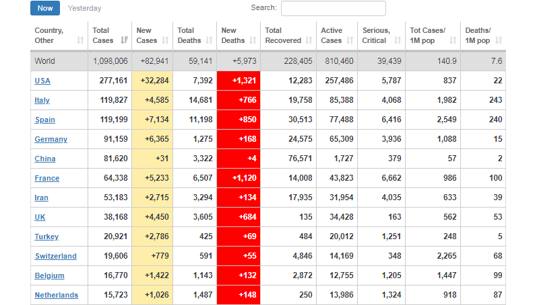Sort by Serious, Critical arrows icon
Viewport: 533px width, 305px height.
pyautogui.click(x=398, y=40)
